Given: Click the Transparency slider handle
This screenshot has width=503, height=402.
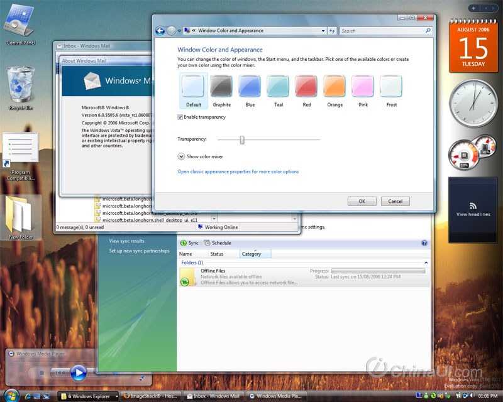Looking at the screenshot, I should (x=242, y=139).
